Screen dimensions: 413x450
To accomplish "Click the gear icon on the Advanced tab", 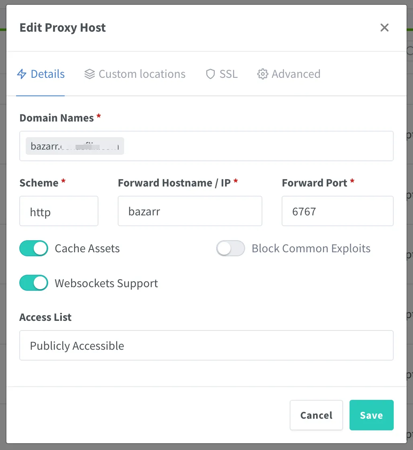I will pos(262,74).
